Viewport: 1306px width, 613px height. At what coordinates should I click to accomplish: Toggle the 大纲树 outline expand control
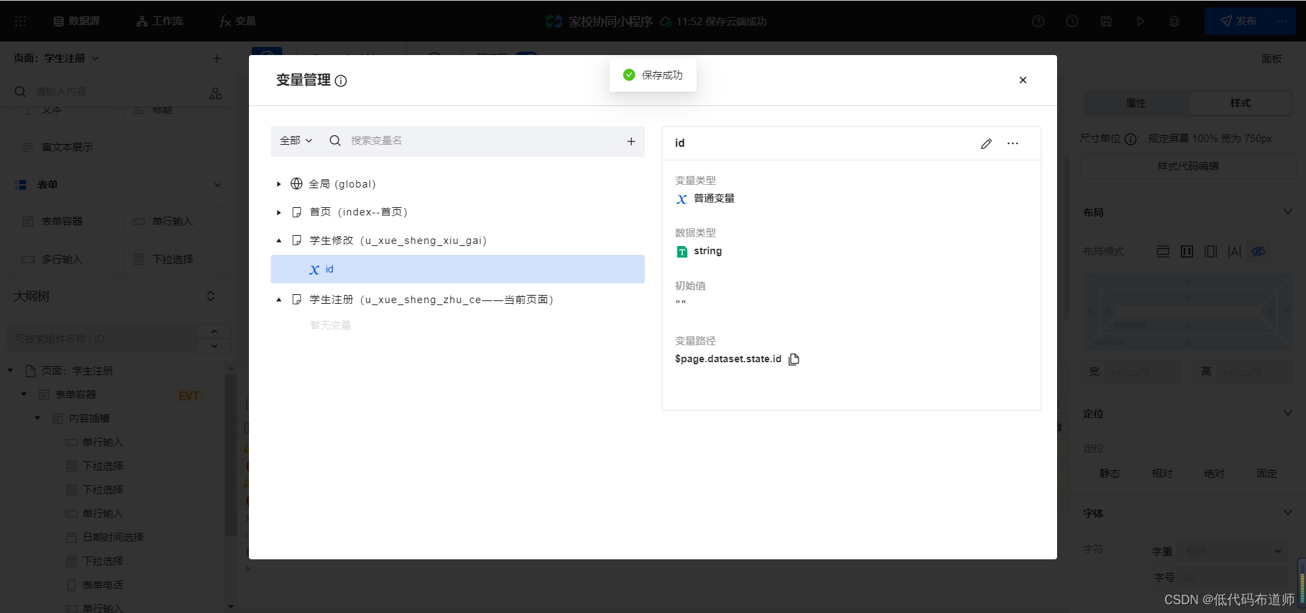pos(211,296)
